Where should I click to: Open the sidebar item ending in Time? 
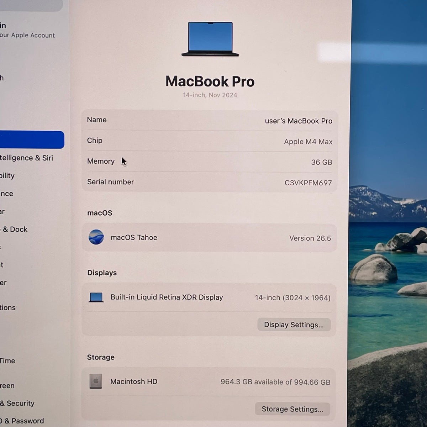[7, 361]
